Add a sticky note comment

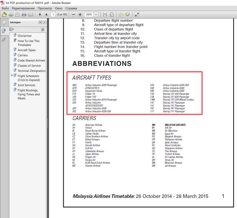(x=121, y=14)
